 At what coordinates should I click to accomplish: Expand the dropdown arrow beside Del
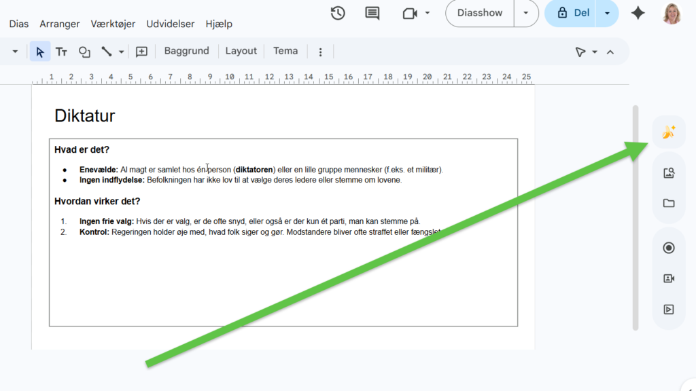tap(607, 13)
